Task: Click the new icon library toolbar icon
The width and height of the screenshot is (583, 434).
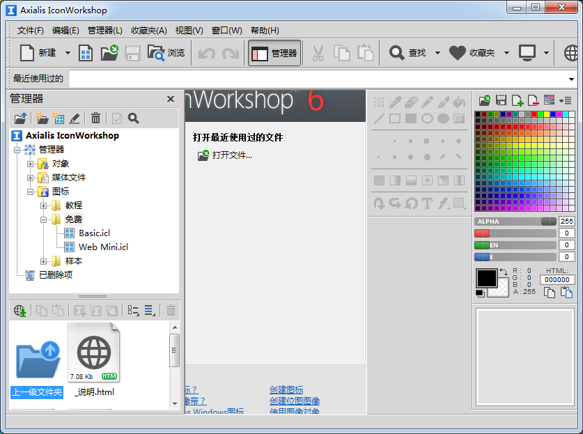Action: click(86, 53)
